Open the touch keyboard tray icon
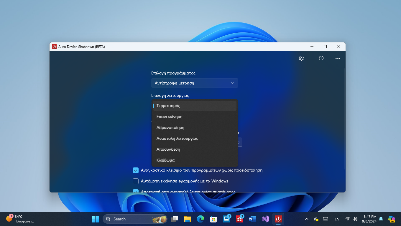Image resolution: width=401 pixels, height=226 pixels. [x=326, y=219]
